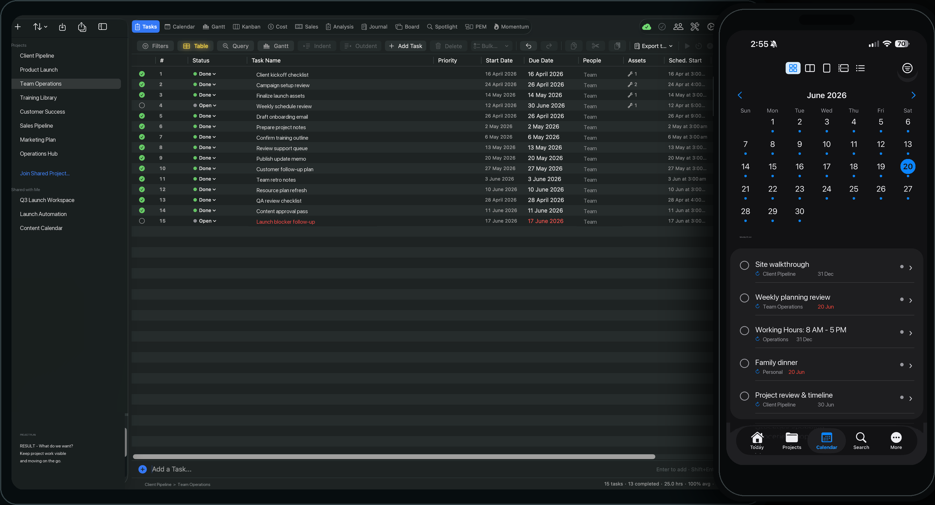Tap the Today home icon in phone tab bar
Screen dimensions: 935x505
click(757, 440)
